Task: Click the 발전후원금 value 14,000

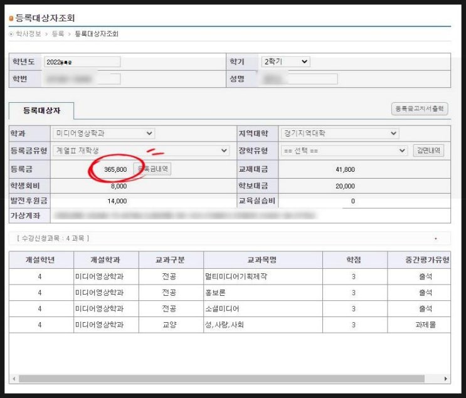Action: (117, 201)
